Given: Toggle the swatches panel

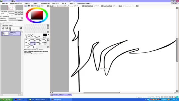Looking at the screenshot, I should (x=39, y=6).
